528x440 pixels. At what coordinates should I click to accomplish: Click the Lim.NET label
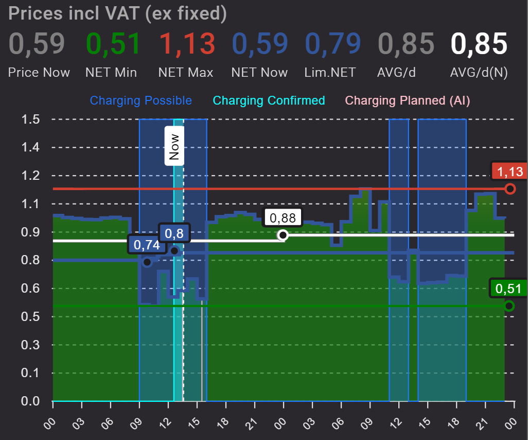point(330,73)
